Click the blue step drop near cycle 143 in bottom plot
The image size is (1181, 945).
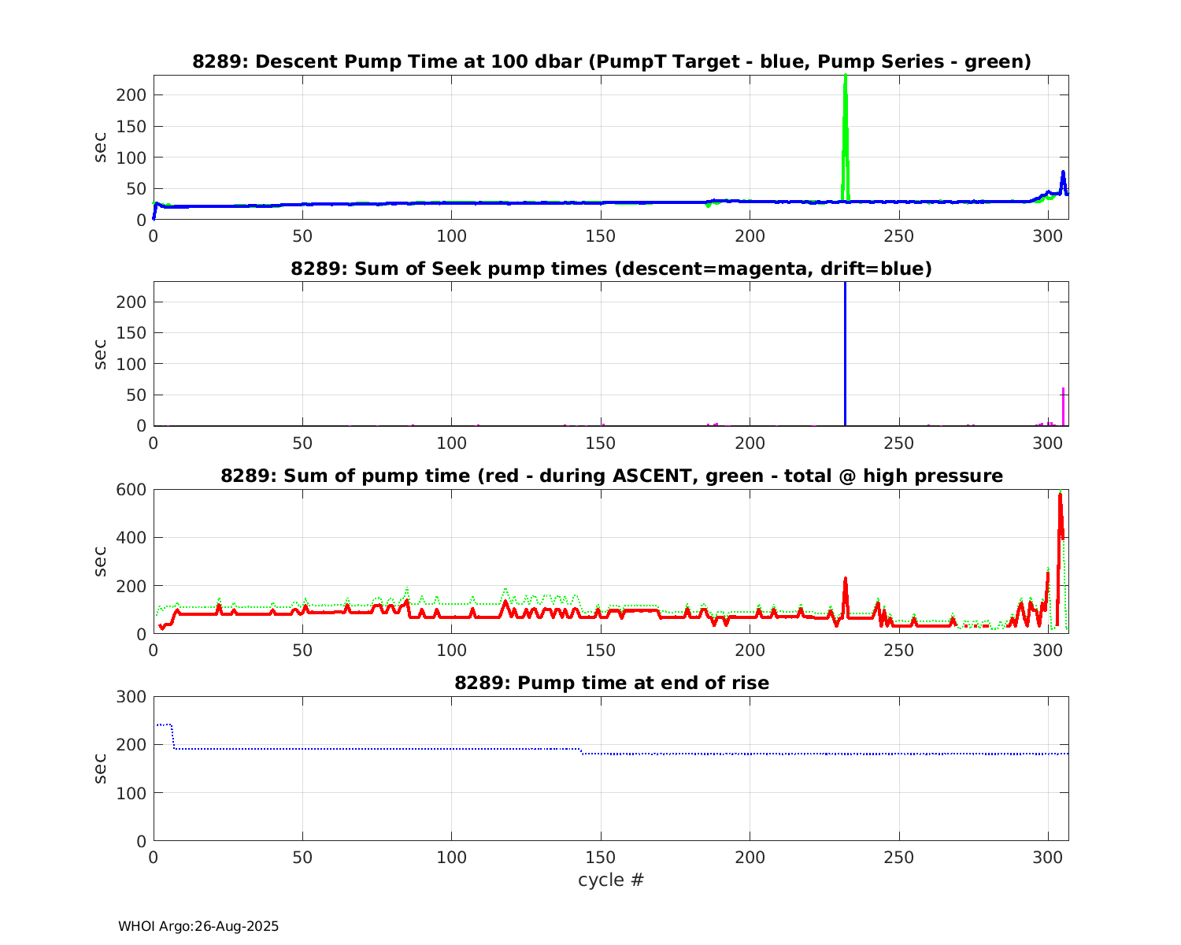point(582,751)
